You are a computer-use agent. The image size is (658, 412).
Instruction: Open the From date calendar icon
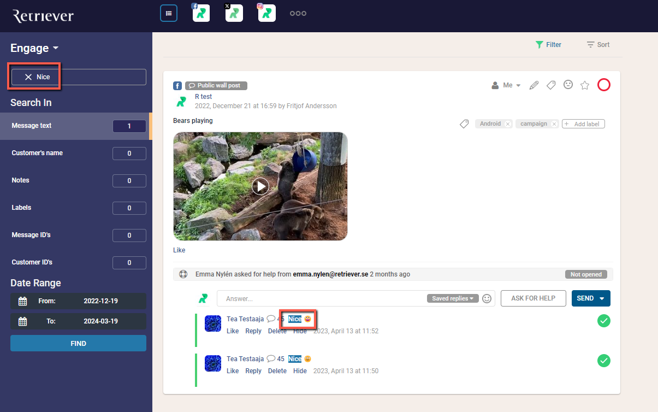[x=22, y=301]
